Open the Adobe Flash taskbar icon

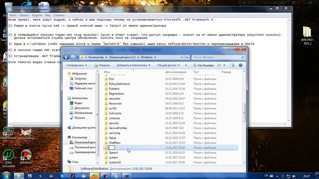[73, 176]
